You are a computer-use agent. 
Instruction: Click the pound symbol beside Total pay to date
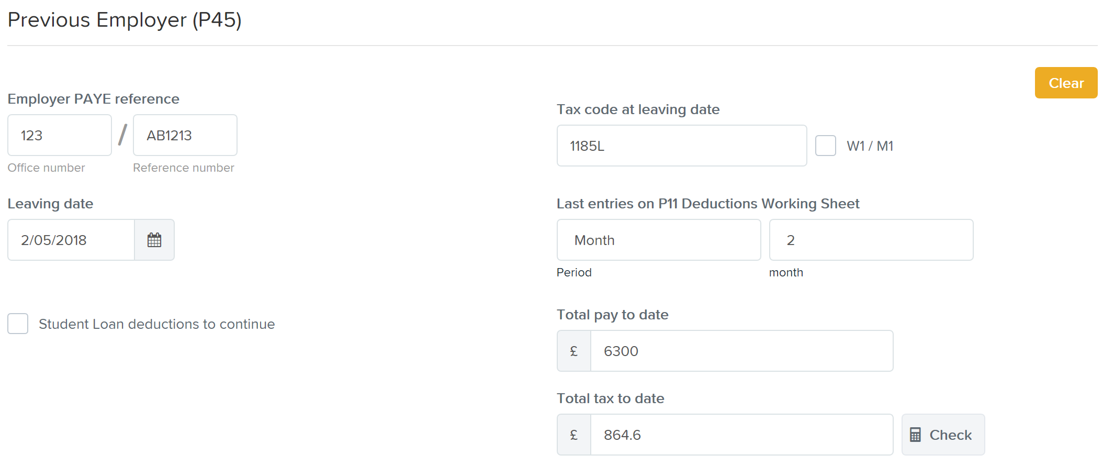[573, 351]
